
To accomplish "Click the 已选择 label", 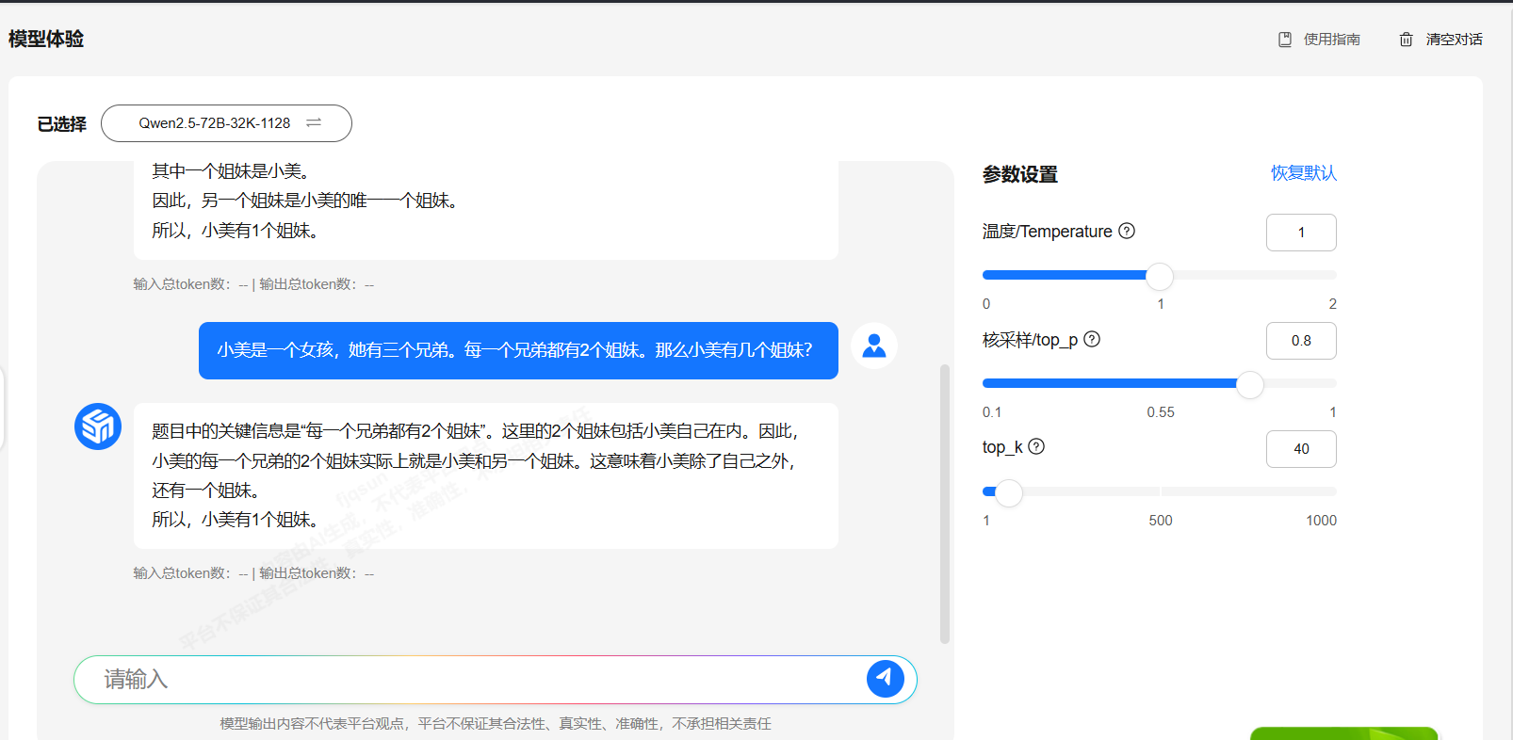I will (x=62, y=124).
